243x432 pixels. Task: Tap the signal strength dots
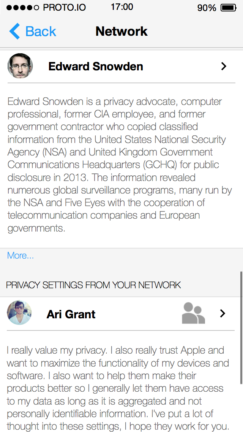23,8
